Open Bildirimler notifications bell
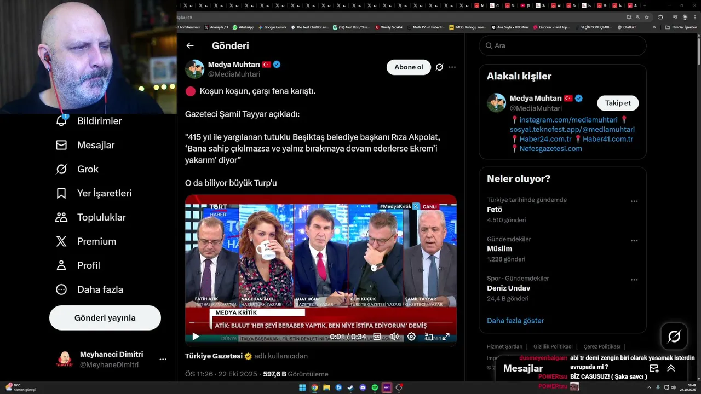Viewport: 701px width, 394px height. point(61,121)
